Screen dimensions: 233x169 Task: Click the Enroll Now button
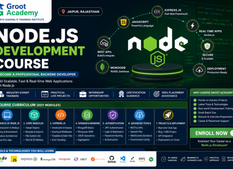tap(211, 133)
